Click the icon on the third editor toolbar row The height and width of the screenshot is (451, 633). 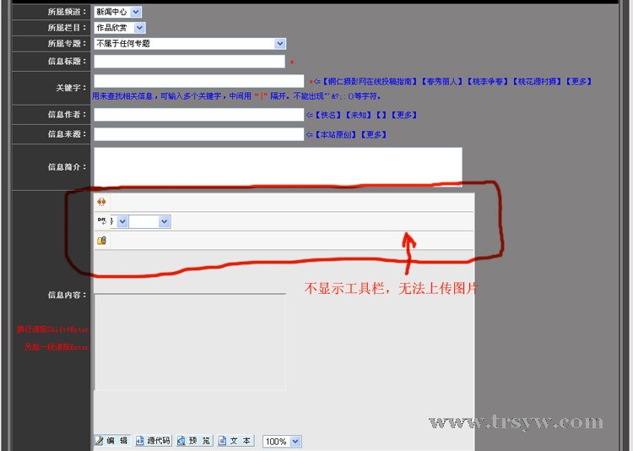pyautogui.click(x=101, y=241)
